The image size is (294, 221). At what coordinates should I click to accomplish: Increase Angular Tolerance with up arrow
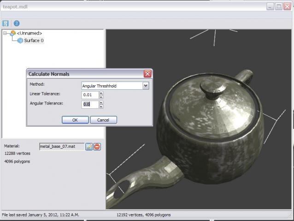(101, 102)
